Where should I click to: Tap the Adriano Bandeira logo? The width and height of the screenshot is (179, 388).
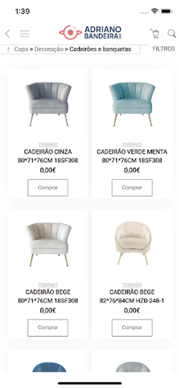(x=90, y=32)
